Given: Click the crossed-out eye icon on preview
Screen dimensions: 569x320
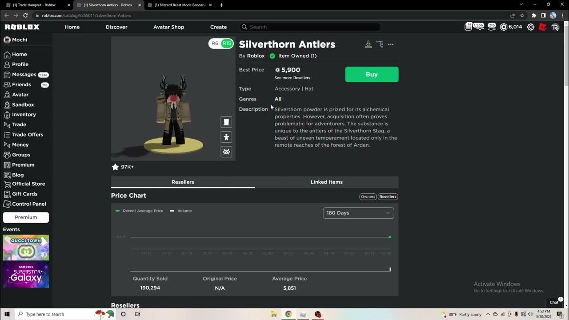Looking at the screenshot, I should point(226,152).
